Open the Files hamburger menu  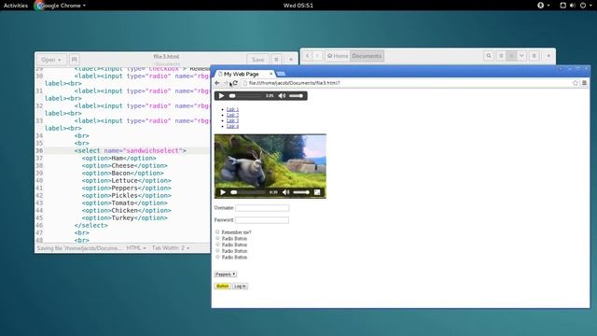point(535,56)
